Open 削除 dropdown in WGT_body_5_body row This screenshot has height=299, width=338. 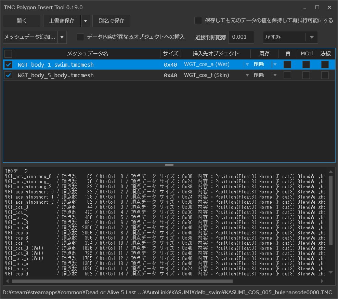[275, 75]
